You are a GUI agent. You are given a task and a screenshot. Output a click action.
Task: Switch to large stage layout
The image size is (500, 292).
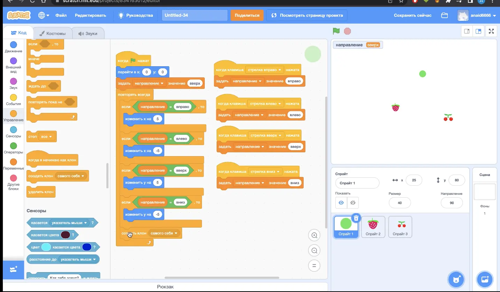(x=478, y=31)
